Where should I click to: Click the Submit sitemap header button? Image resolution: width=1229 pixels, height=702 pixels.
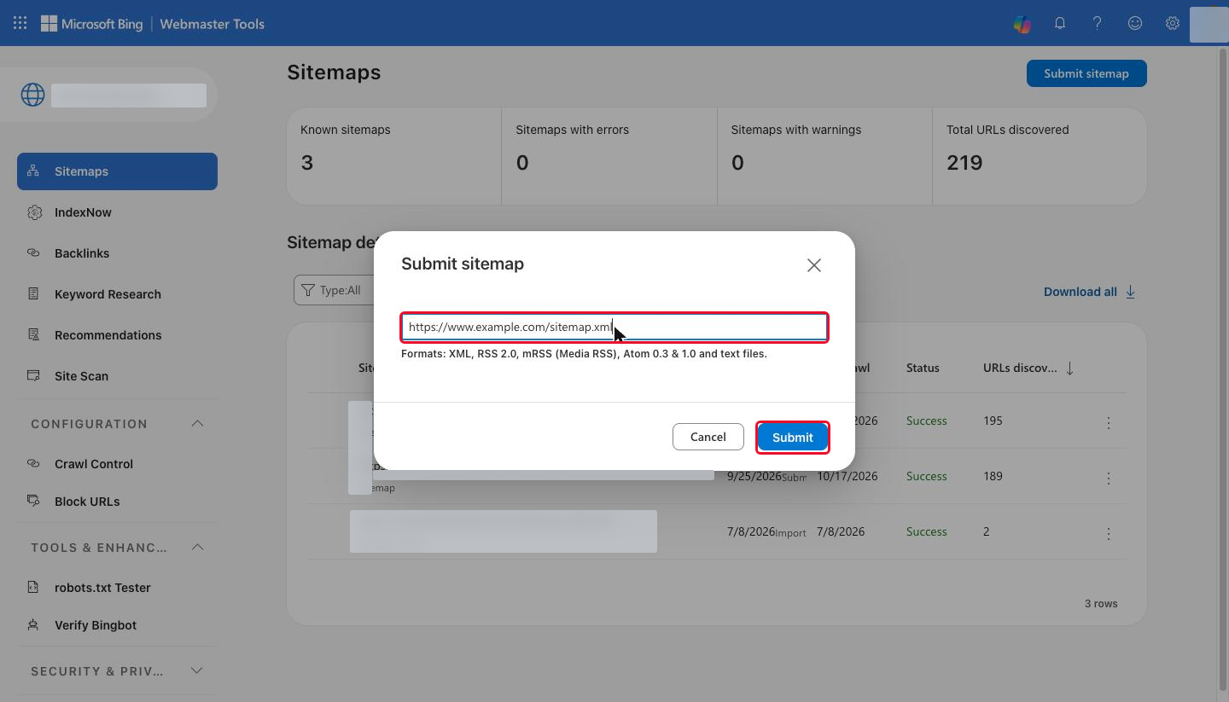[1086, 73]
